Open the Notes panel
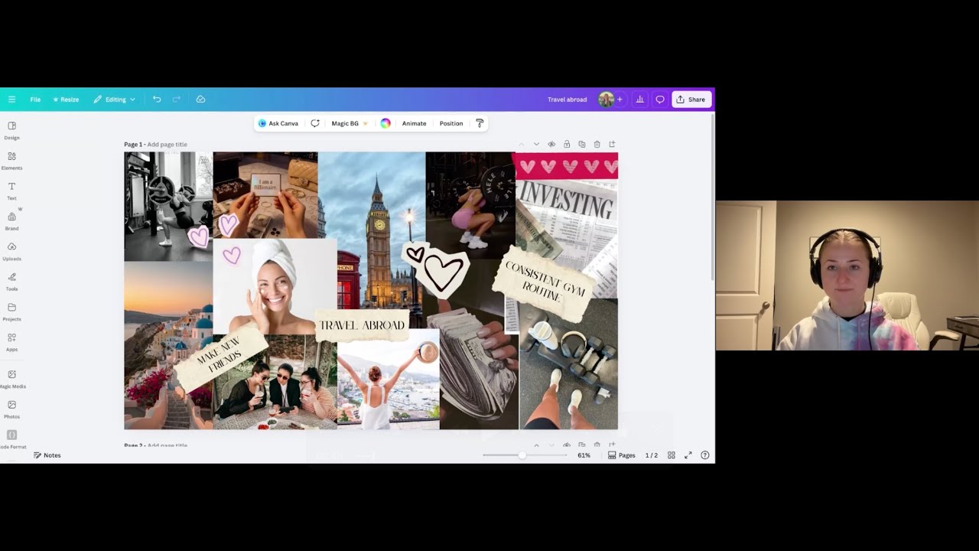Screen dimensions: 979x551 47,455
